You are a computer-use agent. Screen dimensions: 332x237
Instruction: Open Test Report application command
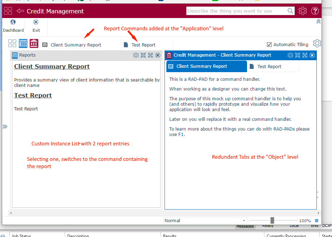coord(140,45)
